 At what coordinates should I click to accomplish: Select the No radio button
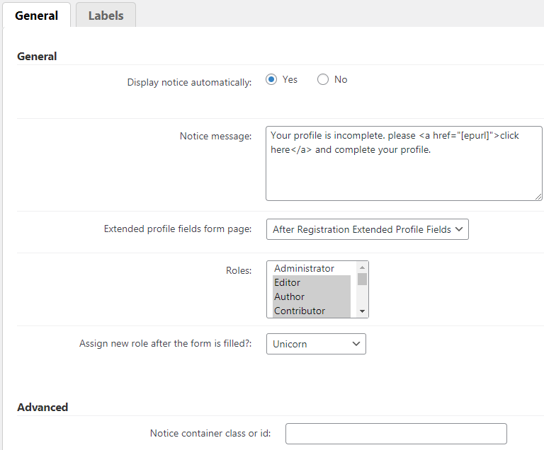tap(323, 79)
